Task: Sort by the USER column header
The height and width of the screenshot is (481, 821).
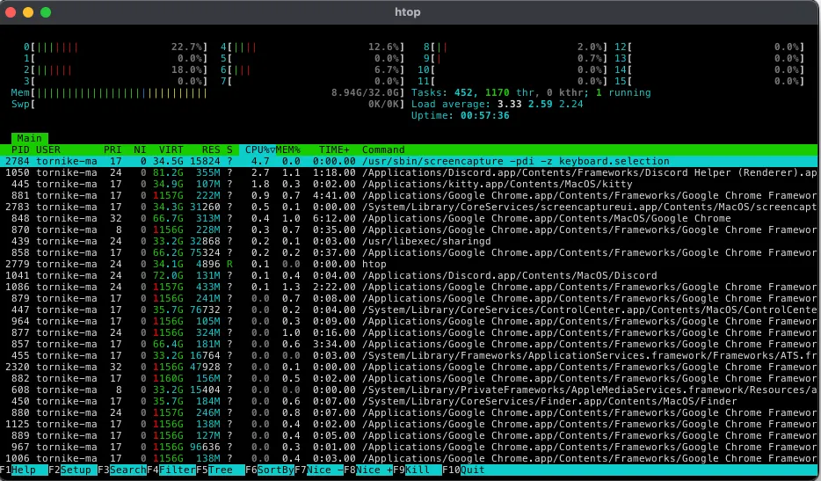Action: pos(48,149)
